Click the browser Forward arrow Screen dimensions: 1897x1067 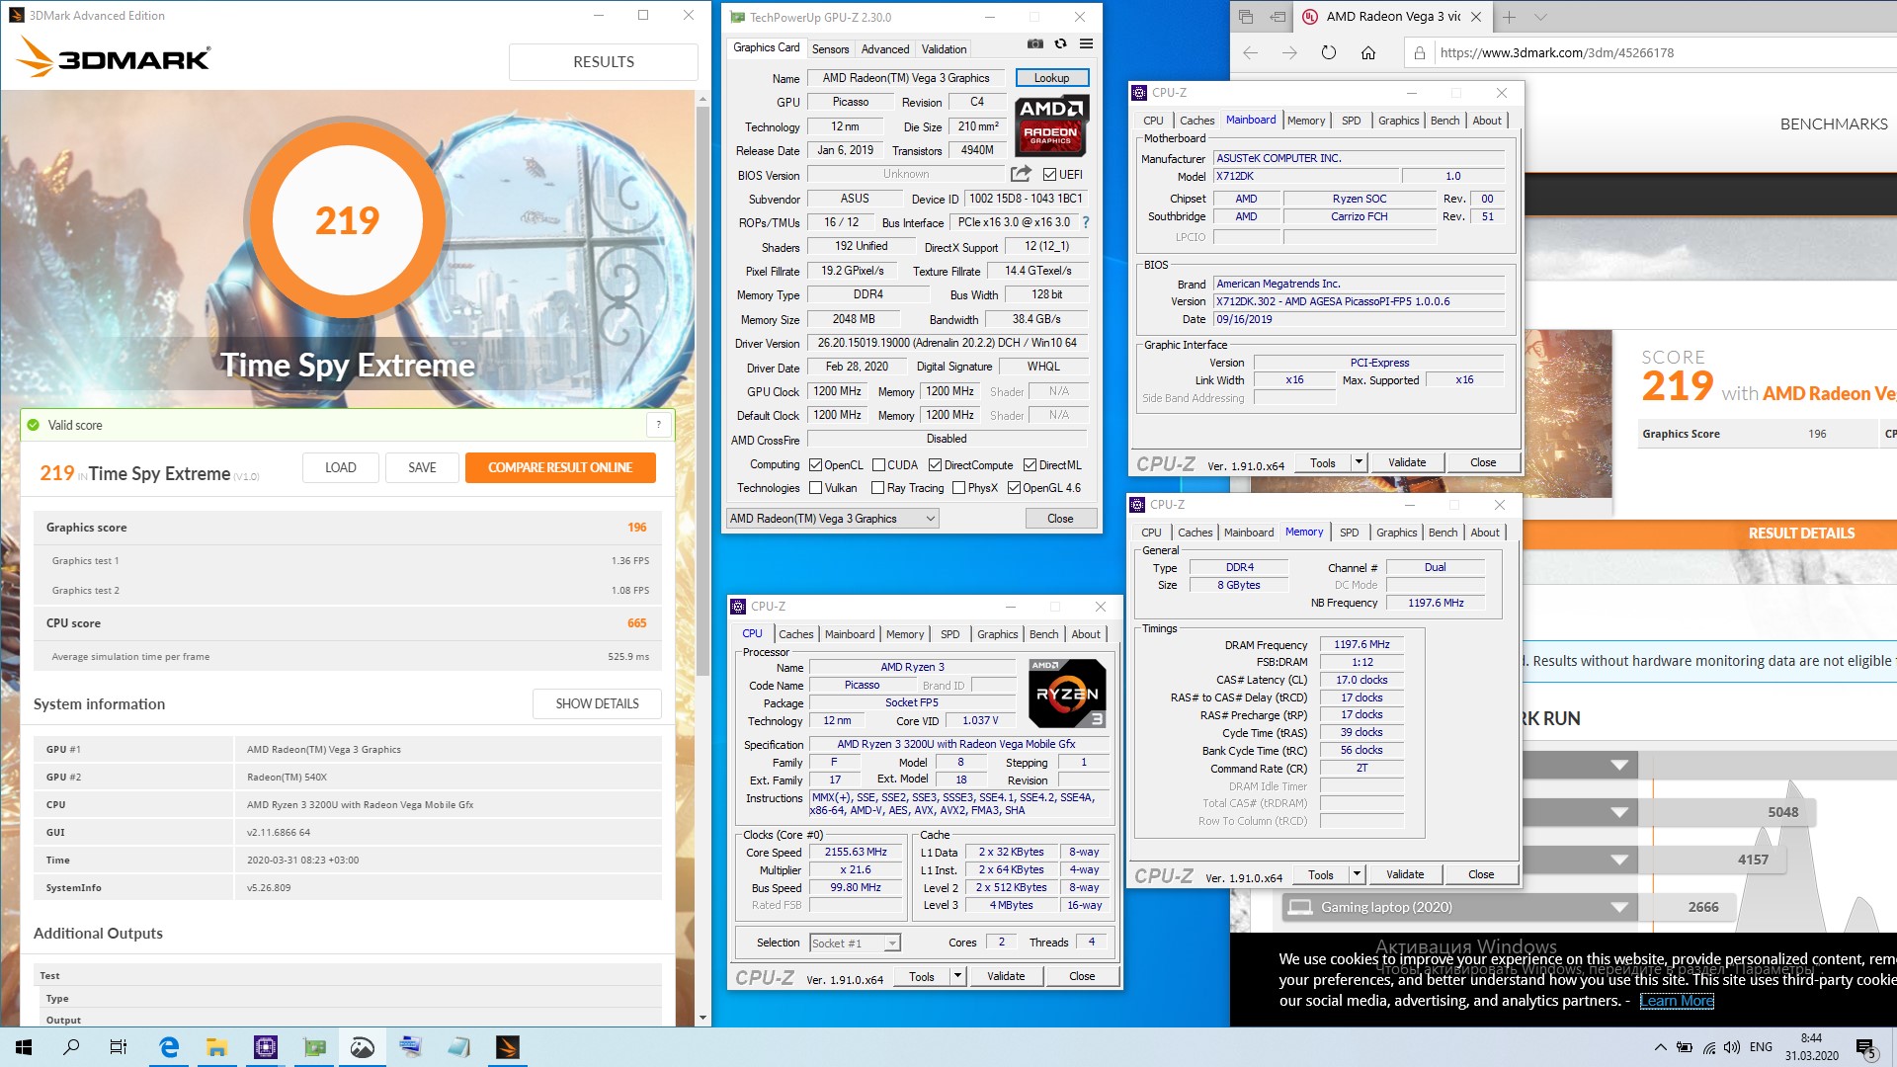1289,52
